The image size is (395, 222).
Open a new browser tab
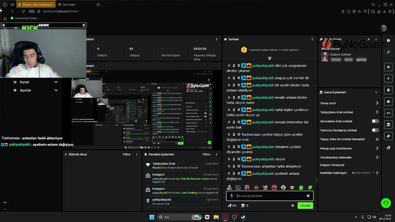[x=98, y=5]
